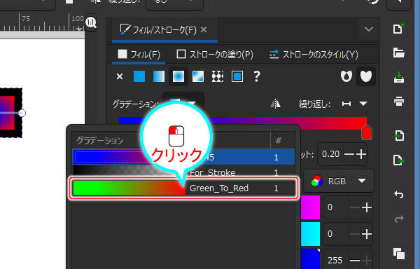Decrease the 255 value with the minus button

[x=355, y=260]
